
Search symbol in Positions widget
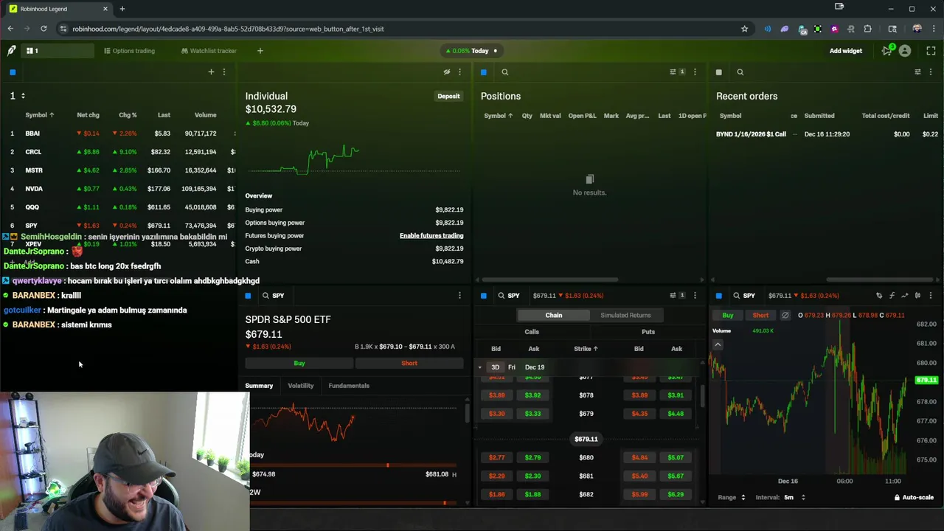pyautogui.click(x=505, y=72)
